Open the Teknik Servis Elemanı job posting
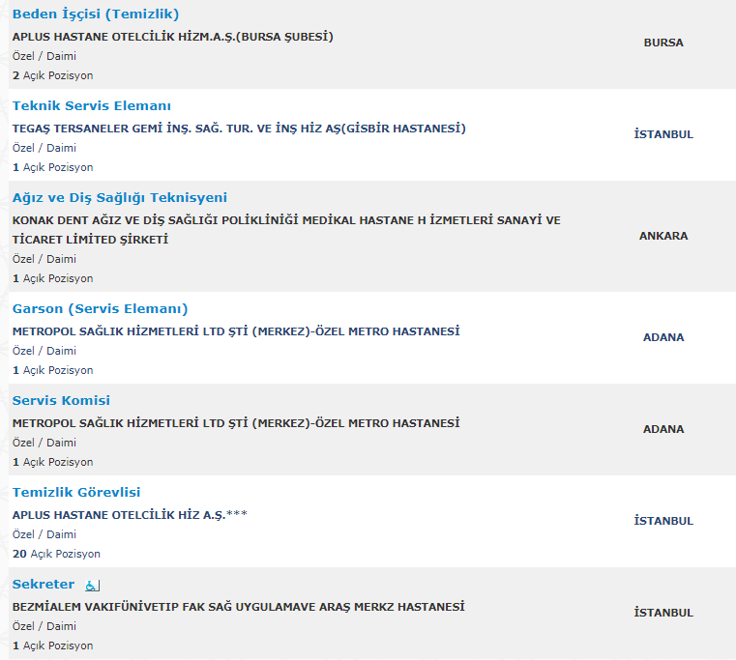This screenshot has height=660, width=736. pyautogui.click(x=92, y=105)
